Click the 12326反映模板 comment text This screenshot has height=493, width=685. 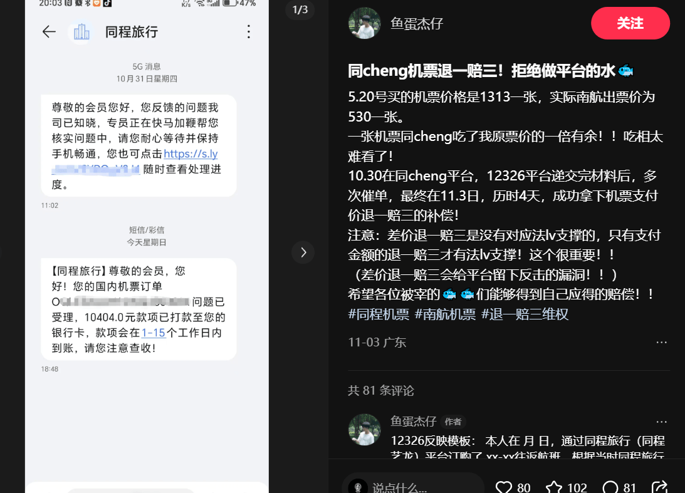coord(528,448)
